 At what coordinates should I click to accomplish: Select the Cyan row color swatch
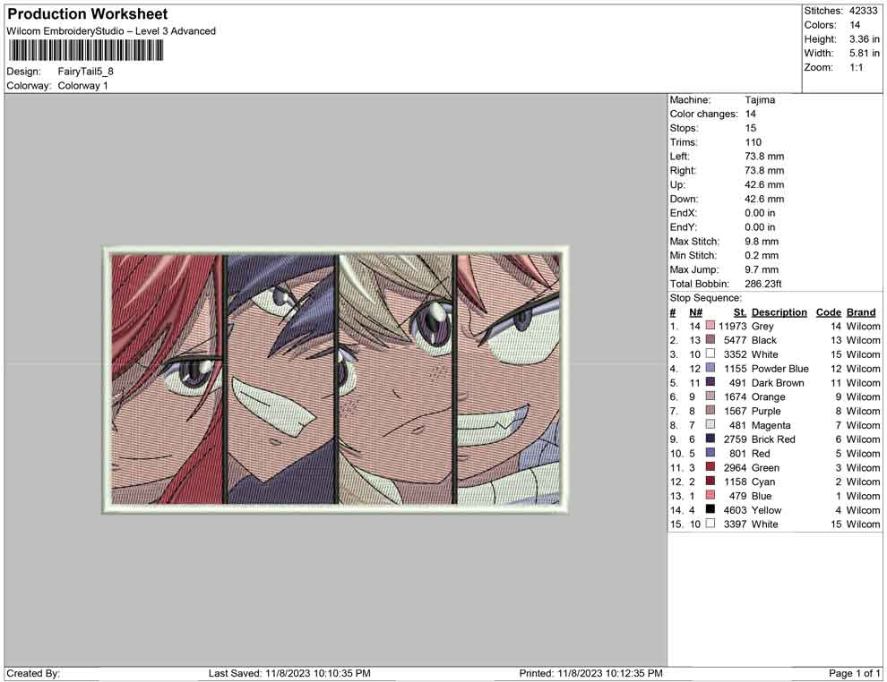point(710,482)
